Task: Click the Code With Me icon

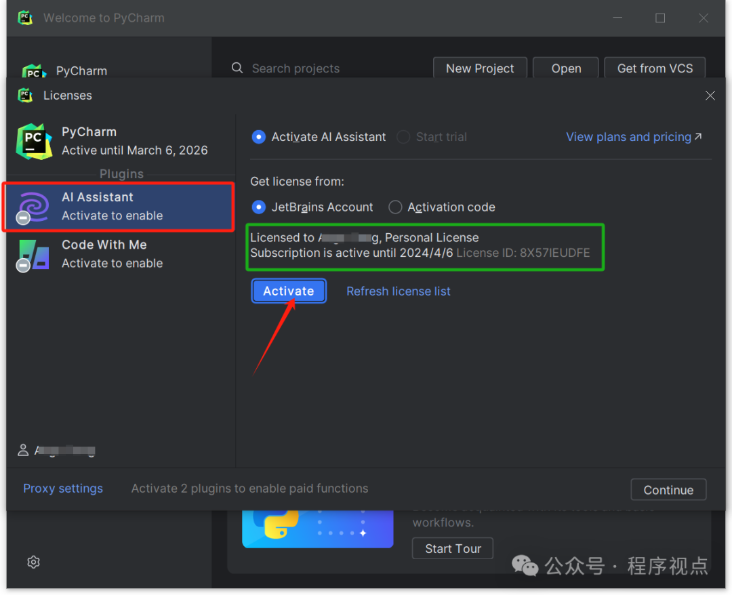Action: pos(33,254)
